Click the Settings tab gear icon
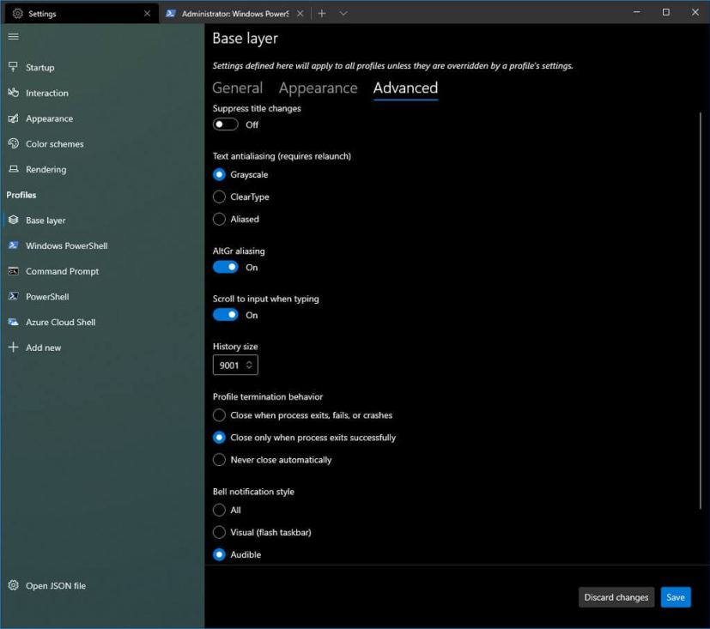This screenshot has height=629, width=710. [18, 14]
